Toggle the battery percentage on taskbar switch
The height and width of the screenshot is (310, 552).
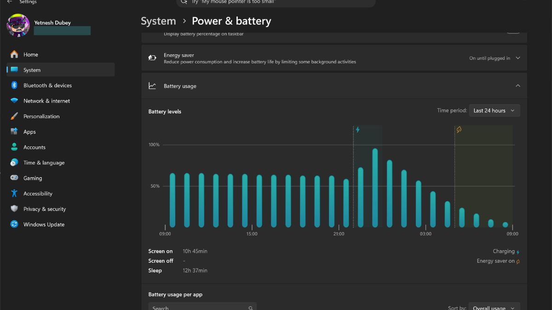(513, 31)
